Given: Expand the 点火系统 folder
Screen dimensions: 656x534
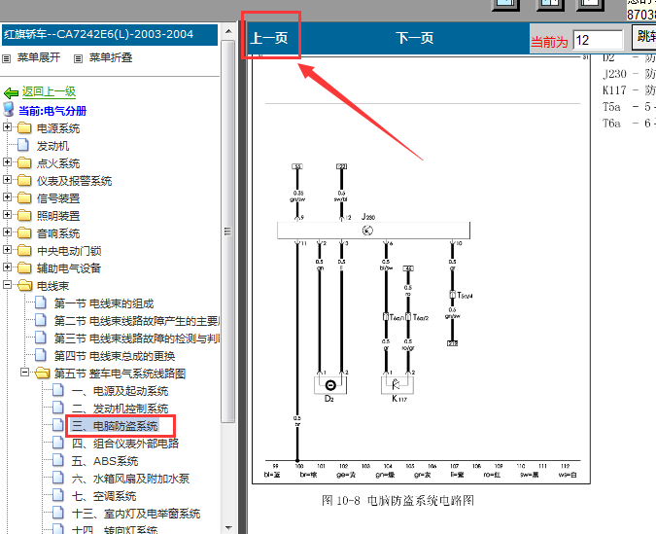Looking at the screenshot, I should pyautogui.click(x=7, y=161).
